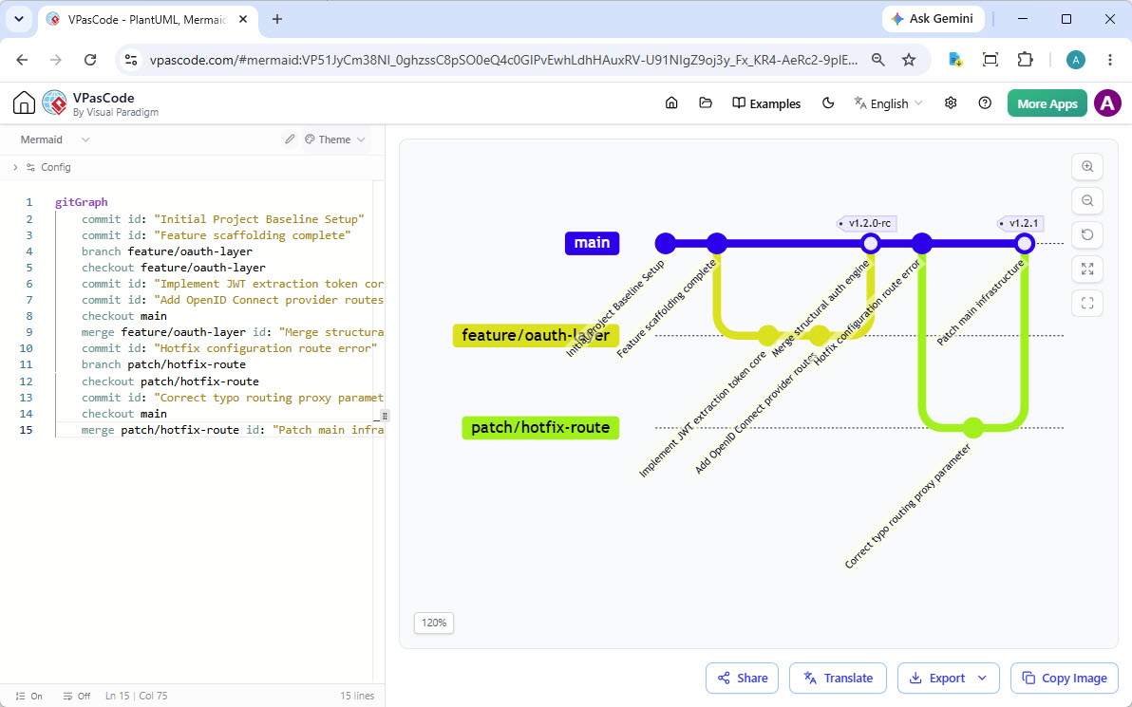The image size is (1132, 707).
Task: Click the v1.2.1 tag in diagram
Action: 1020,224
